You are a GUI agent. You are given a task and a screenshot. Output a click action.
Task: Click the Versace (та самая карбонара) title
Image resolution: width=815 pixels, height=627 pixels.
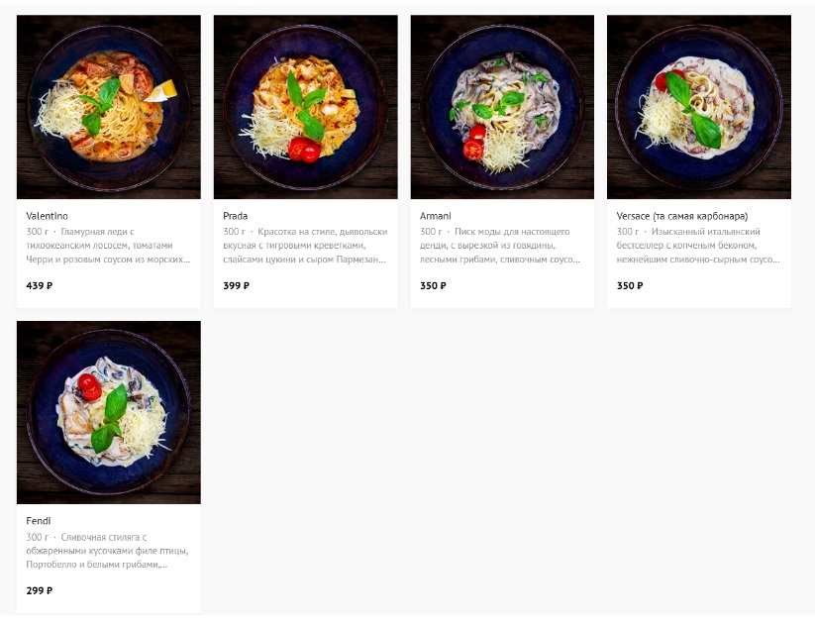pos(682,216)
